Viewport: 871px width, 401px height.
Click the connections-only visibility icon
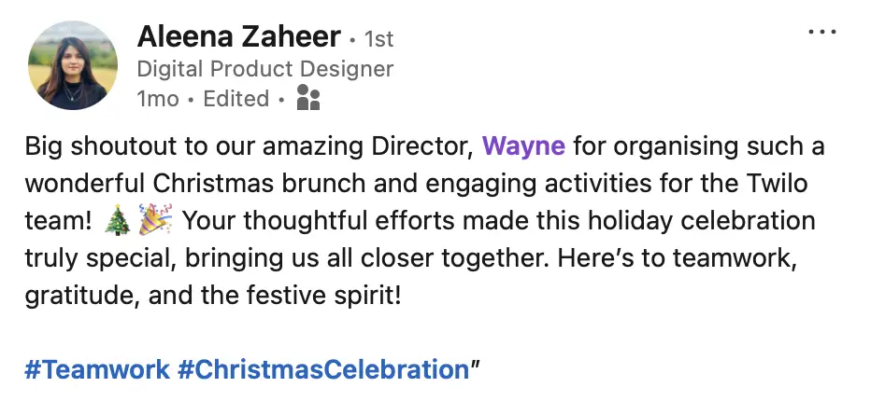point(307,98)
